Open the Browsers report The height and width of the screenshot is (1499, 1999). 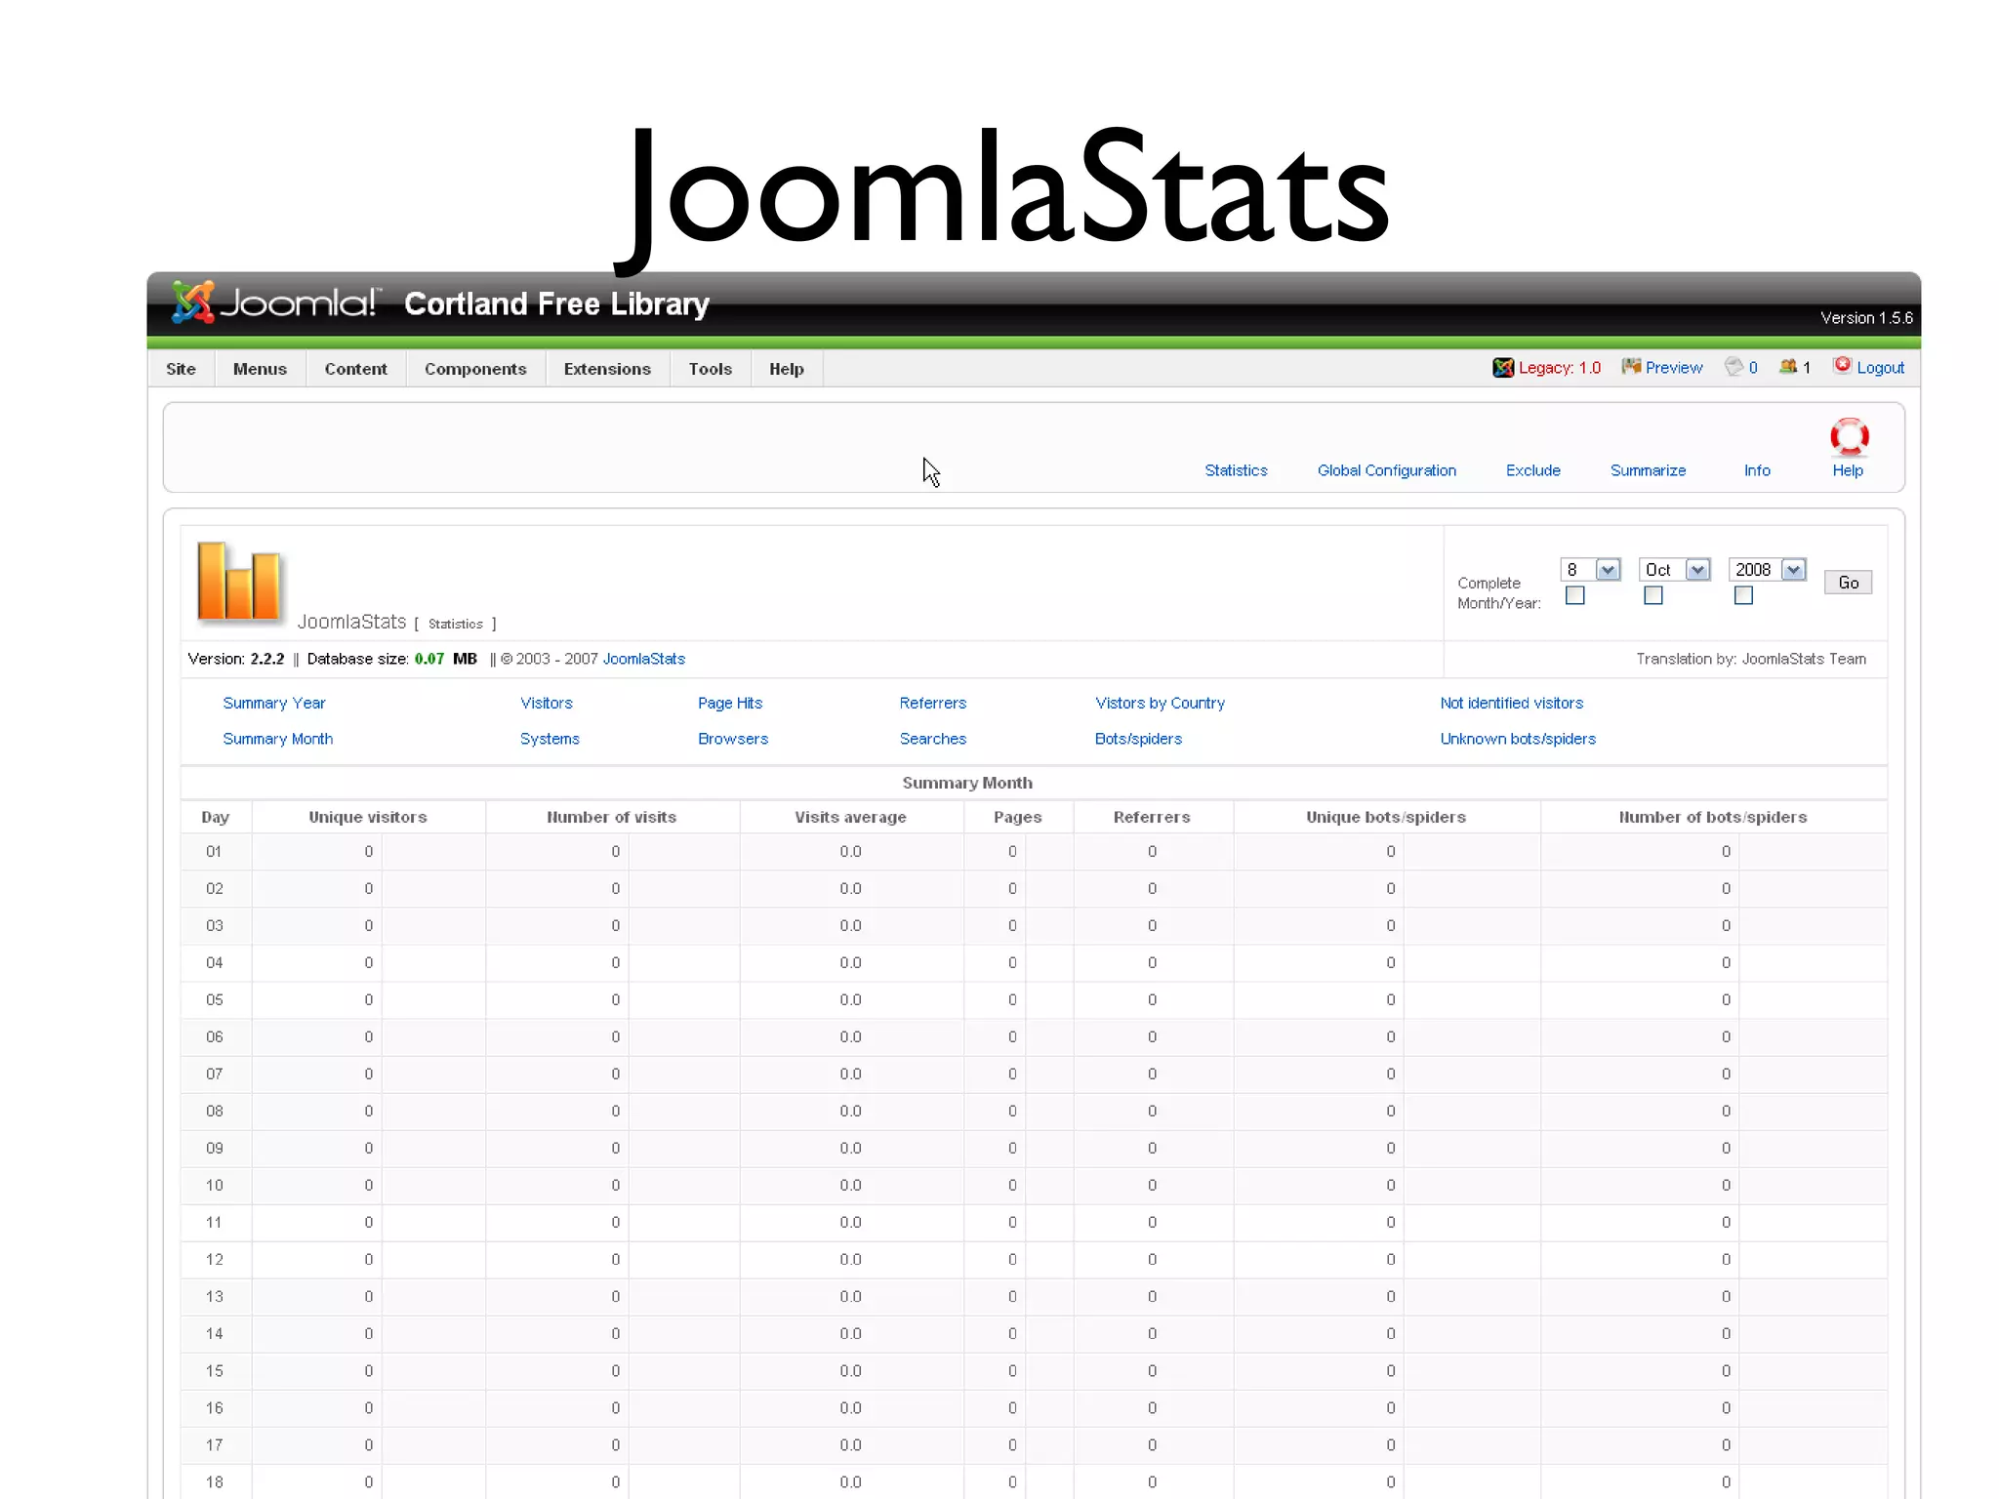[732, 739]
